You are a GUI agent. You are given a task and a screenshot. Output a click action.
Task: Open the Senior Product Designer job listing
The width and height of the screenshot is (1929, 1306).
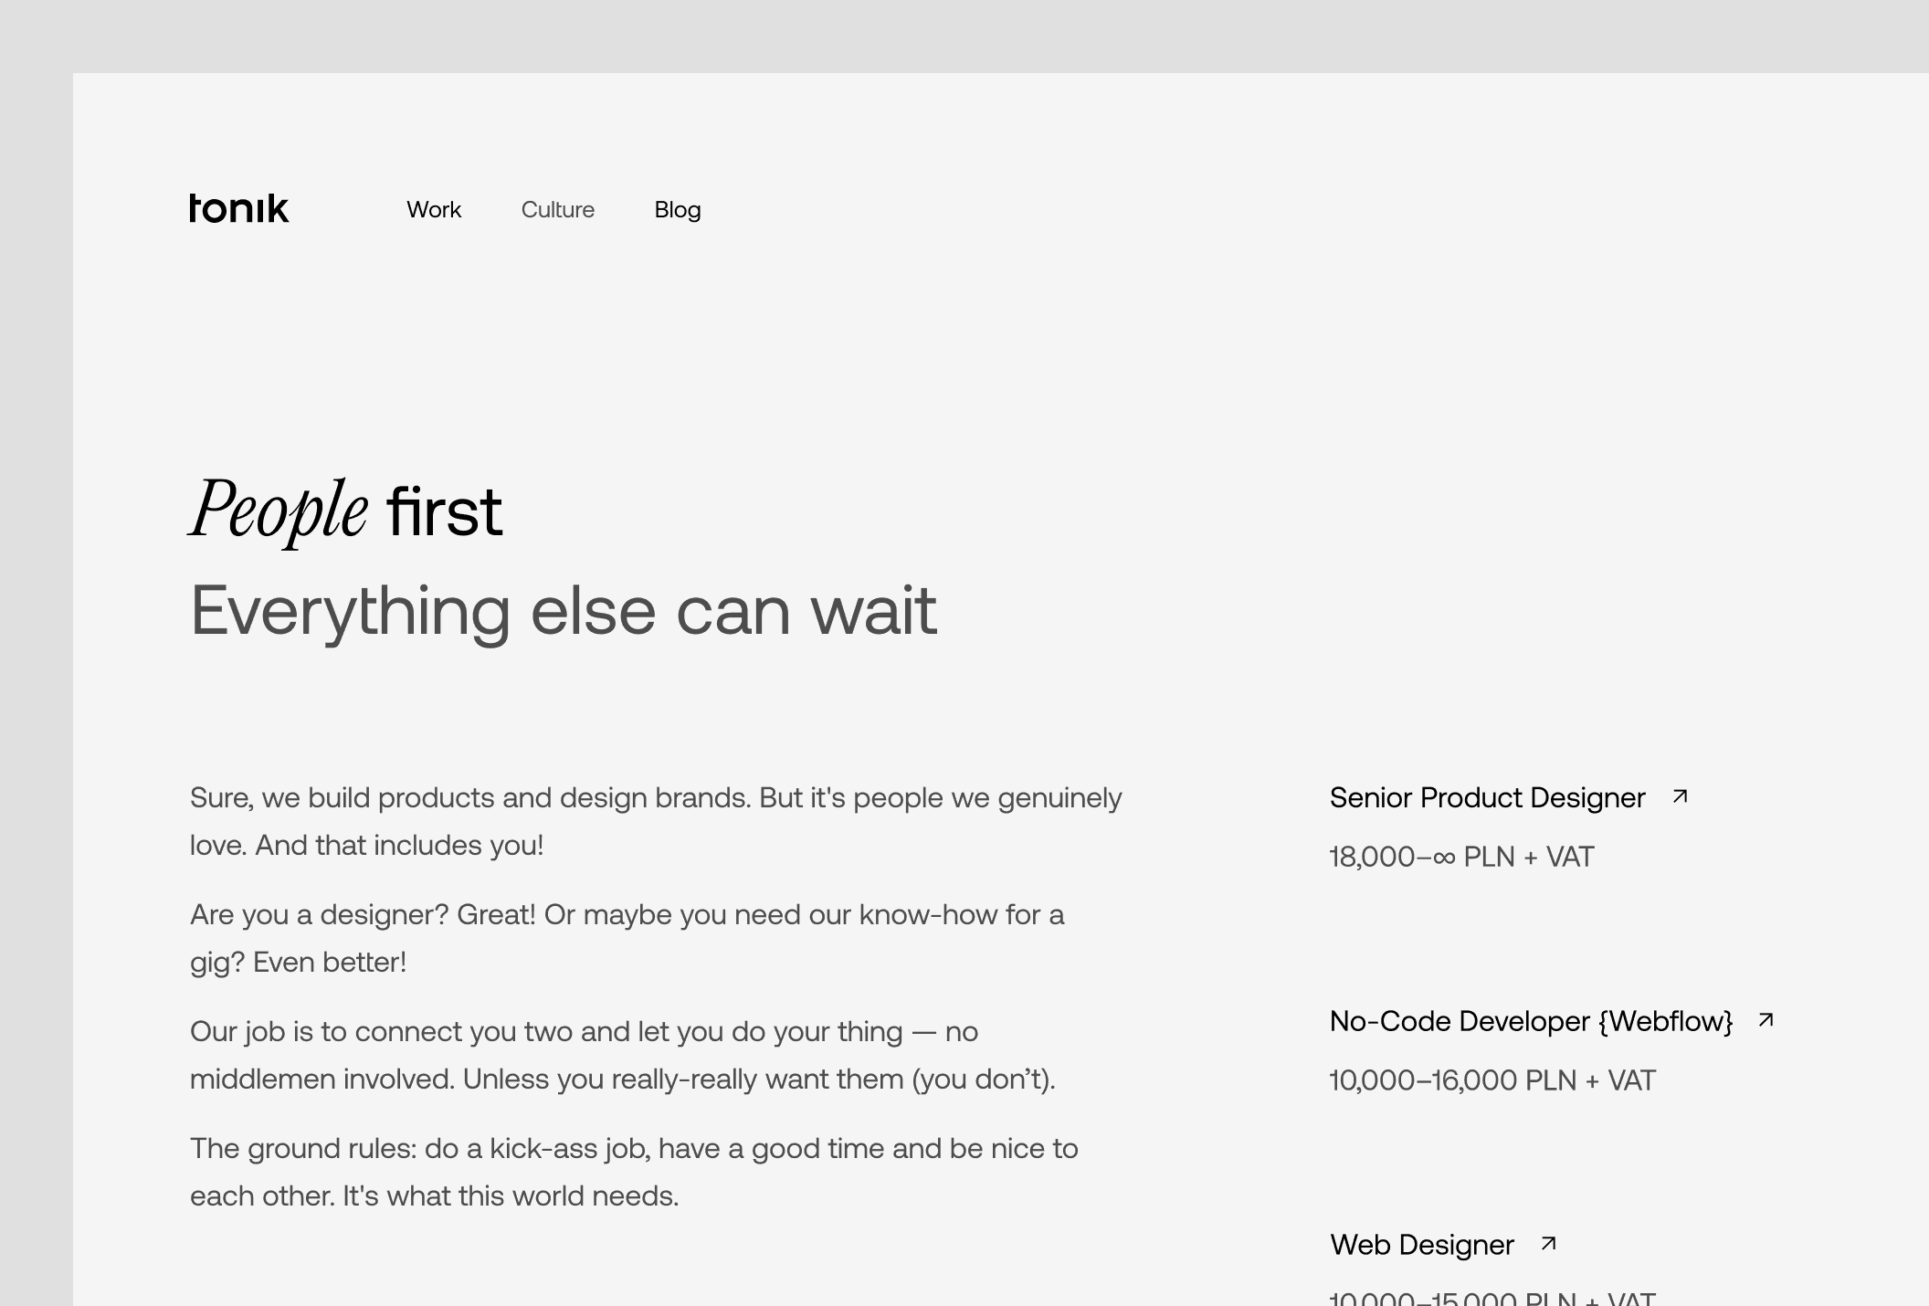tap(1487, 797)
